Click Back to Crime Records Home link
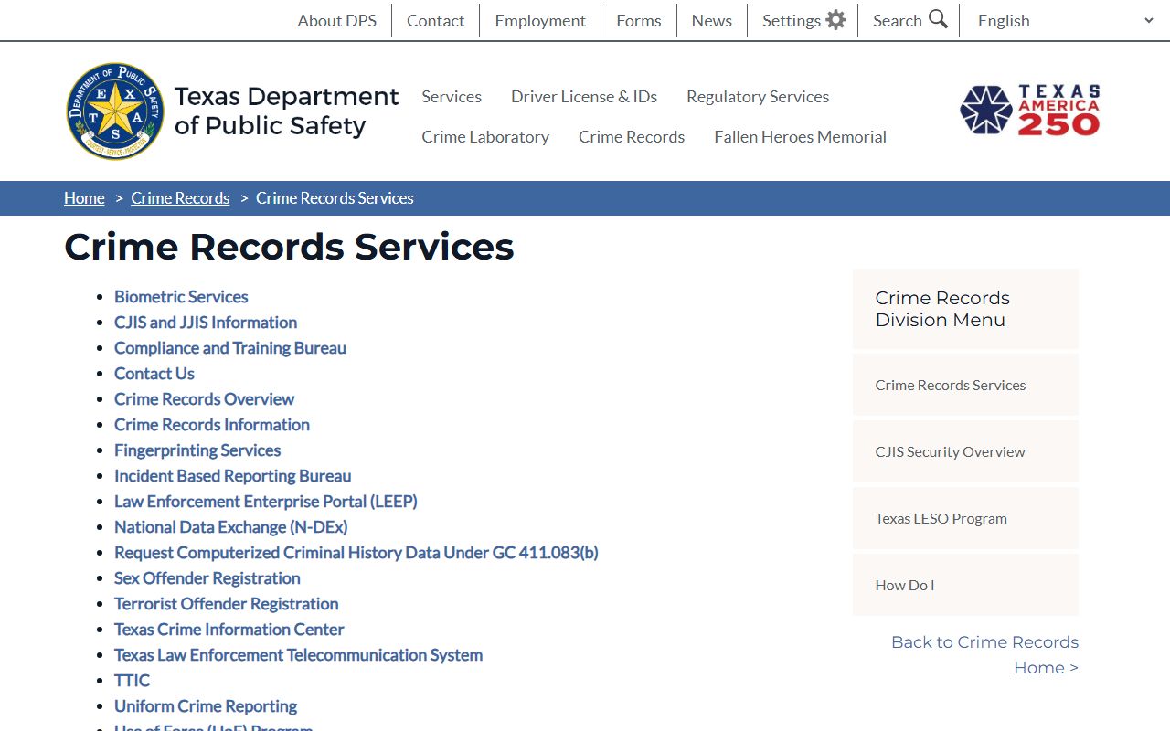Screen dimensions: 1170x731 click(x=985, y=655)
